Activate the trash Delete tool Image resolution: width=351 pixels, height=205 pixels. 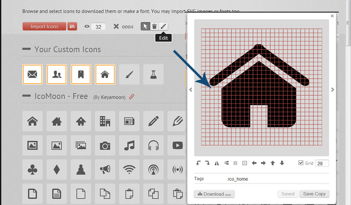(154, 26)
